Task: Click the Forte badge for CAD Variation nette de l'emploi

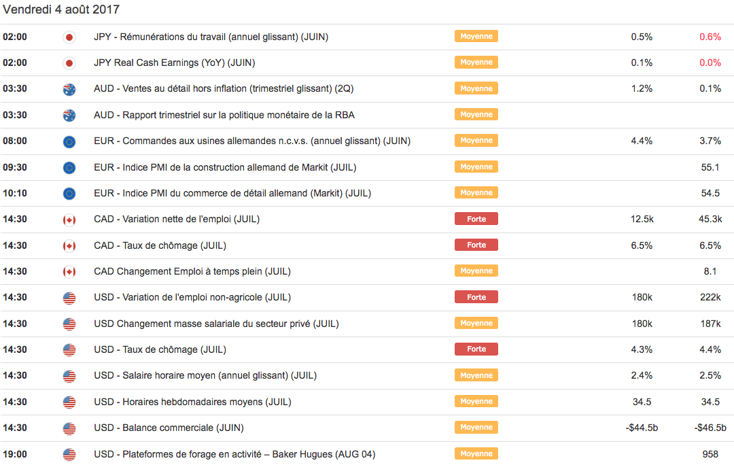Action: coord(476,219)
